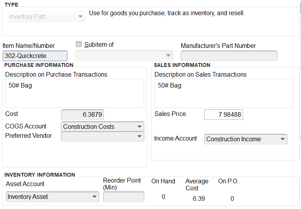Click the On Hand quantity value
Screen dimensions: 301x209
tap(163, 197)
